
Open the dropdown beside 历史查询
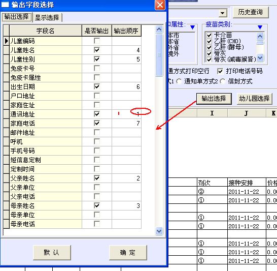[222, 13]
